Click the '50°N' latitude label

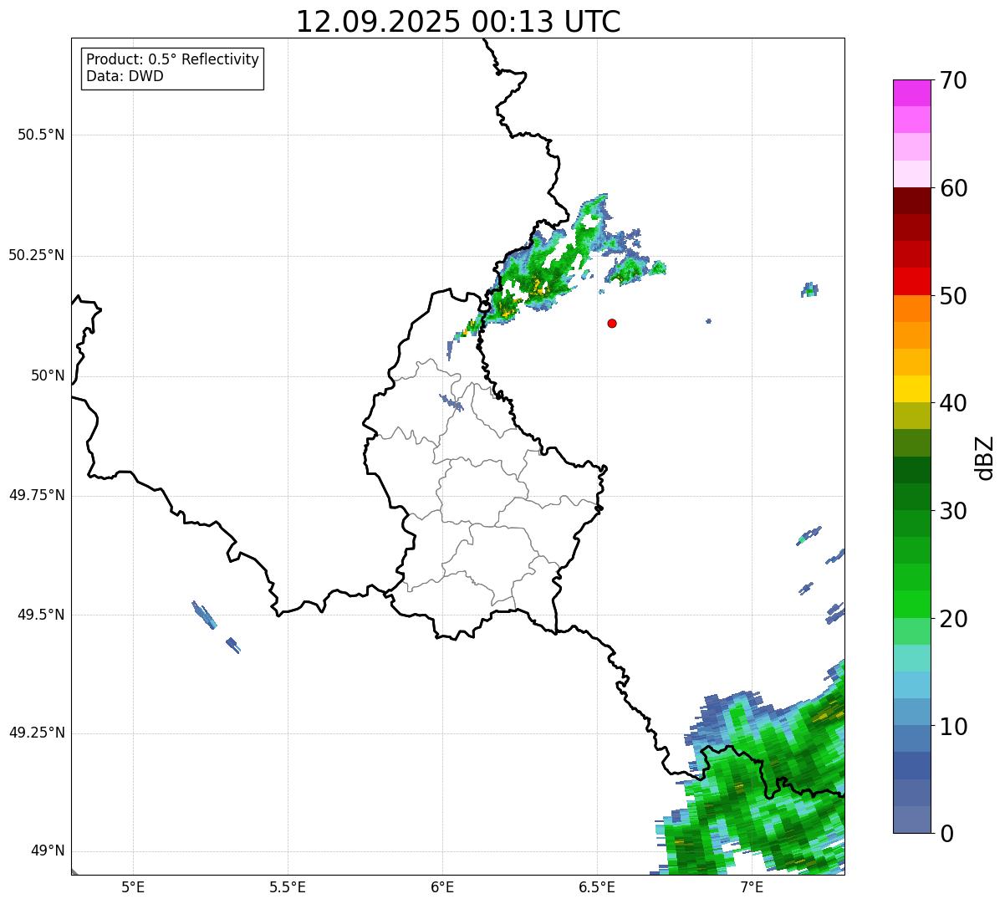(x=48, y=375)
